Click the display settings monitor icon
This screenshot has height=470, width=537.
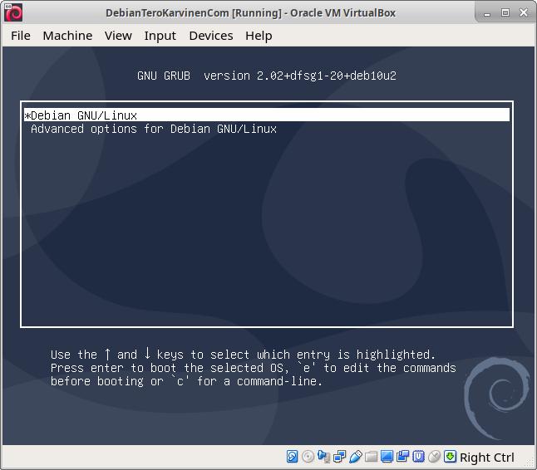point(387,457)
